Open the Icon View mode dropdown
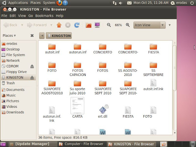196x147 pixels. click(x=149, y=25)
